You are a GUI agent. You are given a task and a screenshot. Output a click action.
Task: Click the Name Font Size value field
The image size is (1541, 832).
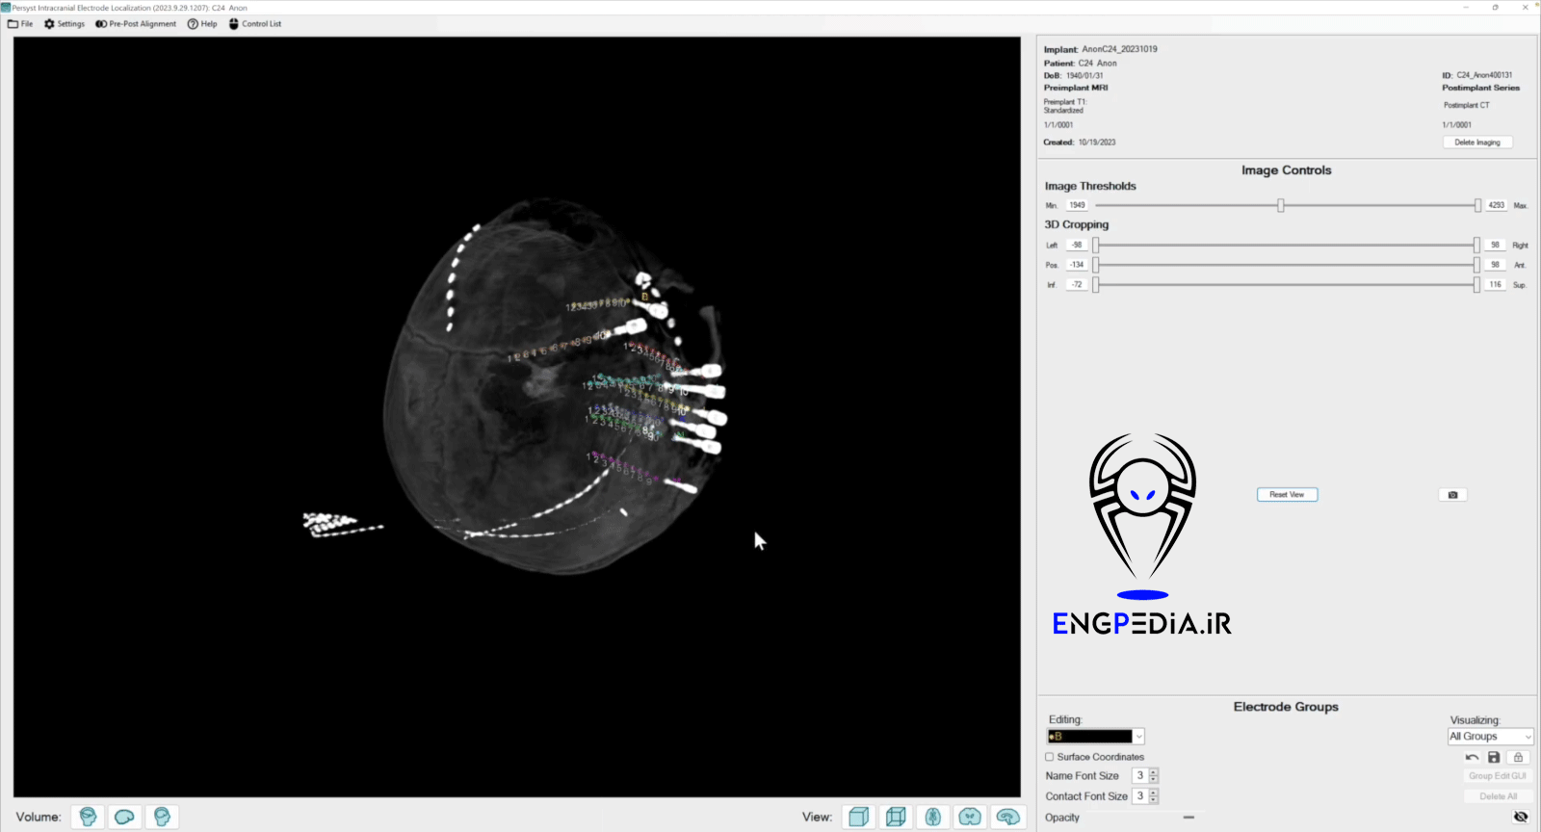[x=1140, y=776]
